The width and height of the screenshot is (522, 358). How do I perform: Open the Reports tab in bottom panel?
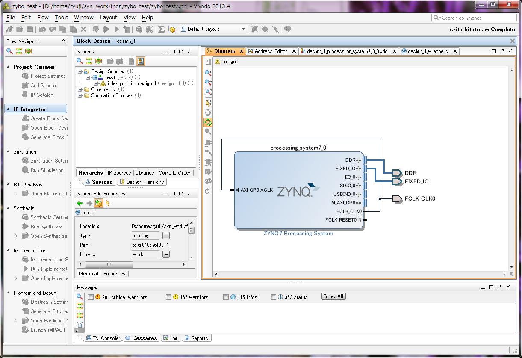pyautogui.click(x=196, y=338)
